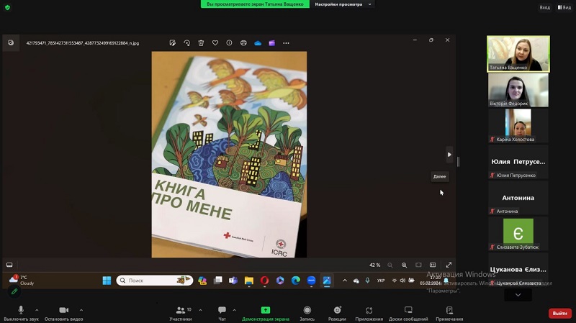576x323 pixels.
Task: Open Реакции reactions menu
Action: tap(337, 314)
